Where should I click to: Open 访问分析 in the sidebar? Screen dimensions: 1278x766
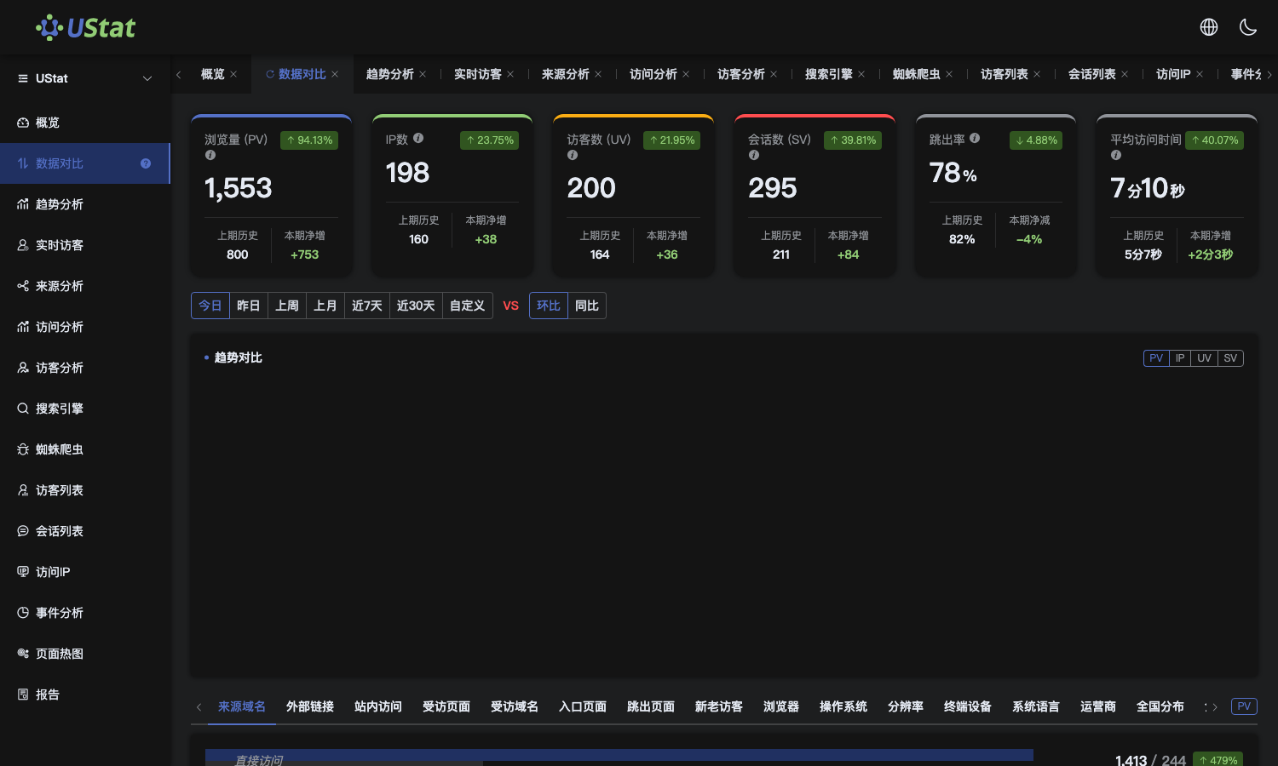pyautogui.click(x=85, y=327)
